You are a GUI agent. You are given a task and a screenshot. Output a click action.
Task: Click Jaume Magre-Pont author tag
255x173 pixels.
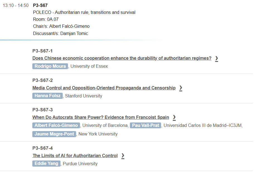coord(54,134)
